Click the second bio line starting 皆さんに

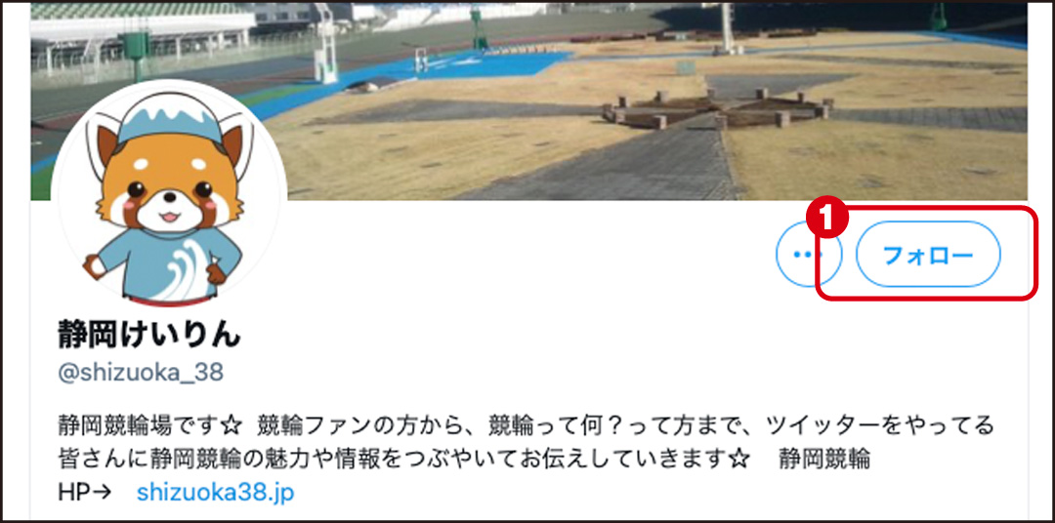(464, 460)
